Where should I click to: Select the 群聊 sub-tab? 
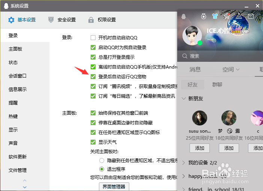[x=217, y=85]
